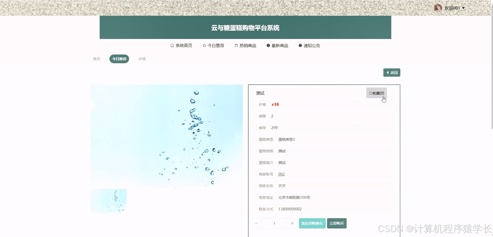Click the 立即购买 button
Image resolution: width=493 pixels, height=237 pixels.
click(x=337, y=223)
